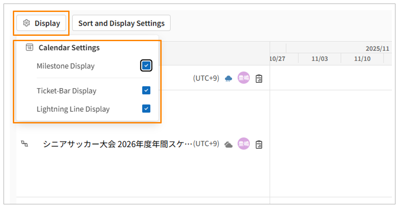This screenshot has height=207, width=399.
Task: Click the blue rain cloud status icon
Action: click(x=229, y=78)
